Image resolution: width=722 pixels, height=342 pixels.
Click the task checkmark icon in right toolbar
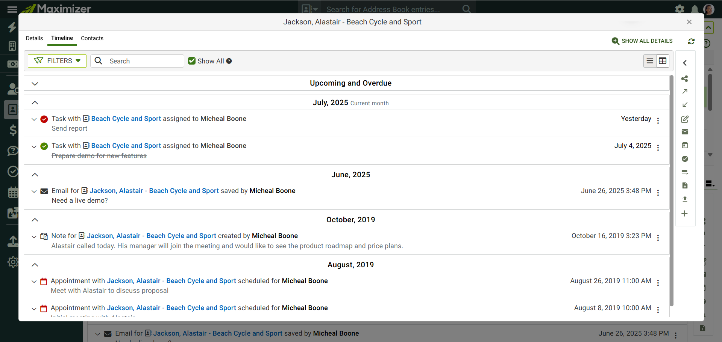685,159
